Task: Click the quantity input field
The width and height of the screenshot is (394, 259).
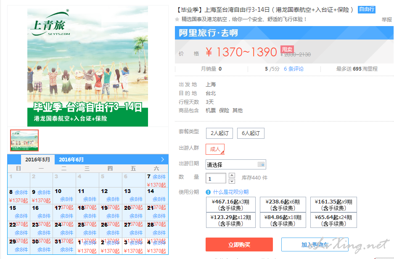Action: 216,178
